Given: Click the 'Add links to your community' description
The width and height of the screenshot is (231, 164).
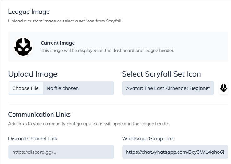Looking at the screenshot, I should [89, 124].
